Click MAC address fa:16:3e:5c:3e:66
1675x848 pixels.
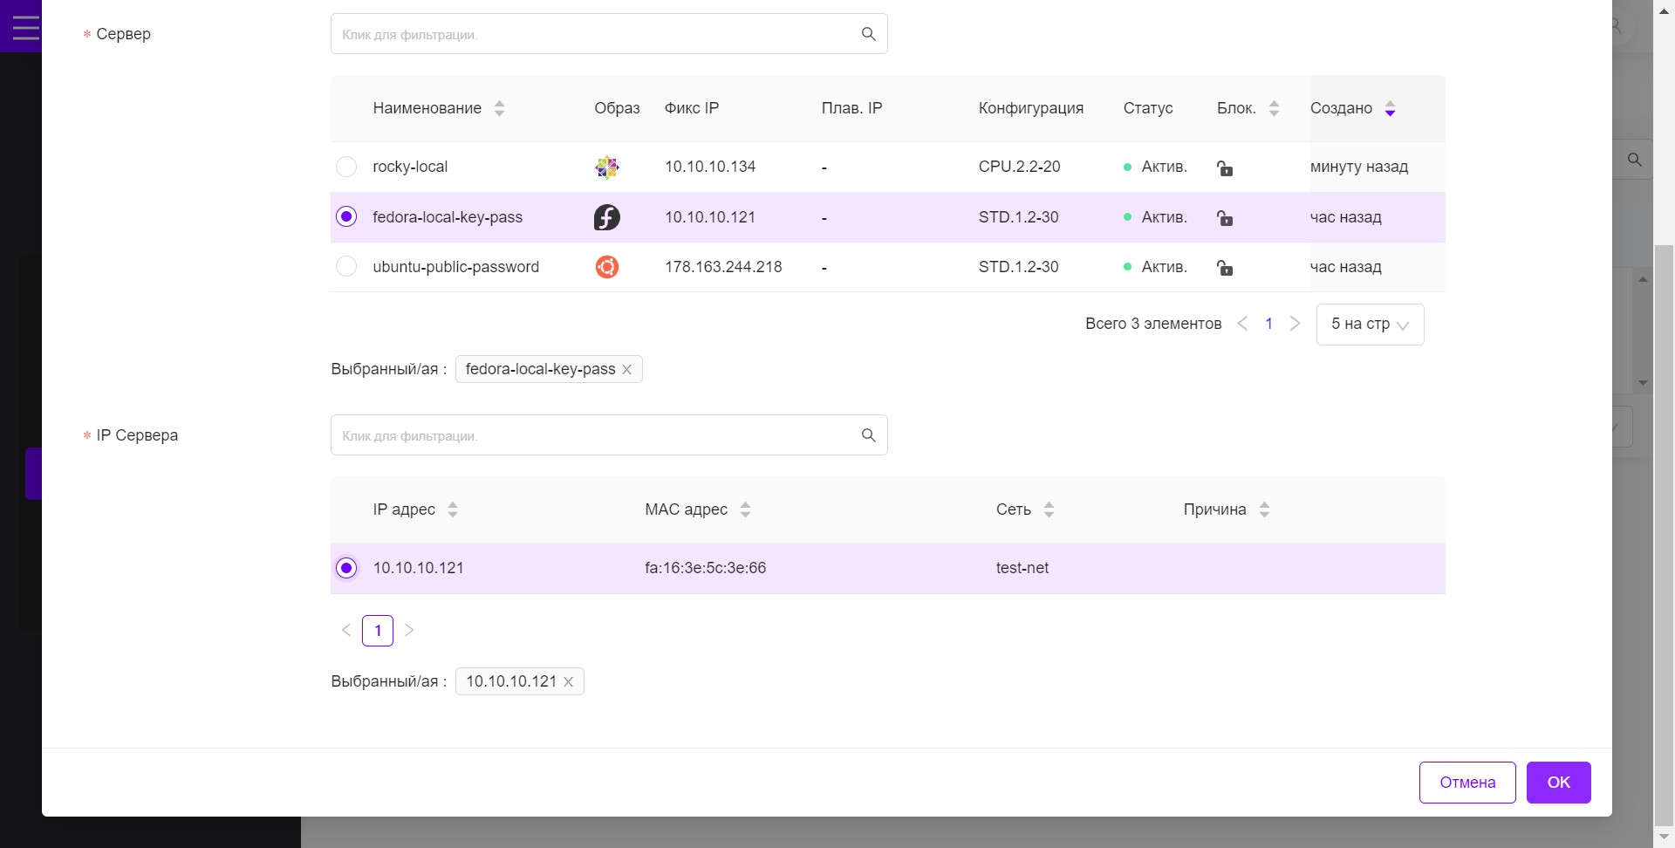pos(706,568)
